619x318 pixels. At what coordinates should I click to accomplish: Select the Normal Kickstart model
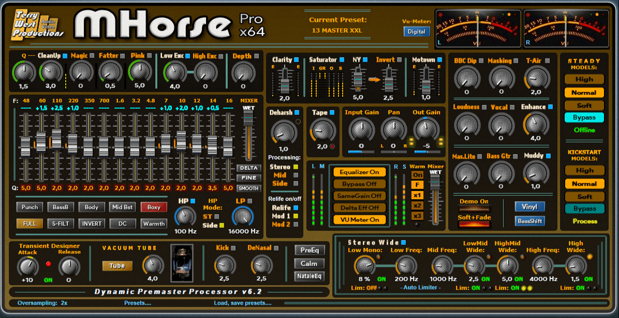(x=584, y=184)
